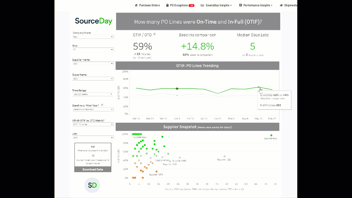Click the SourceDay Insights chart icon
Viewport: 352px width, 198px height.
coord(202,5)
